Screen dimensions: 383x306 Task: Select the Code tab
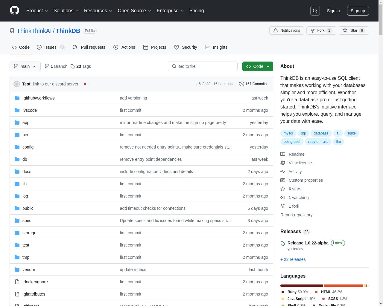click(21, 47)
